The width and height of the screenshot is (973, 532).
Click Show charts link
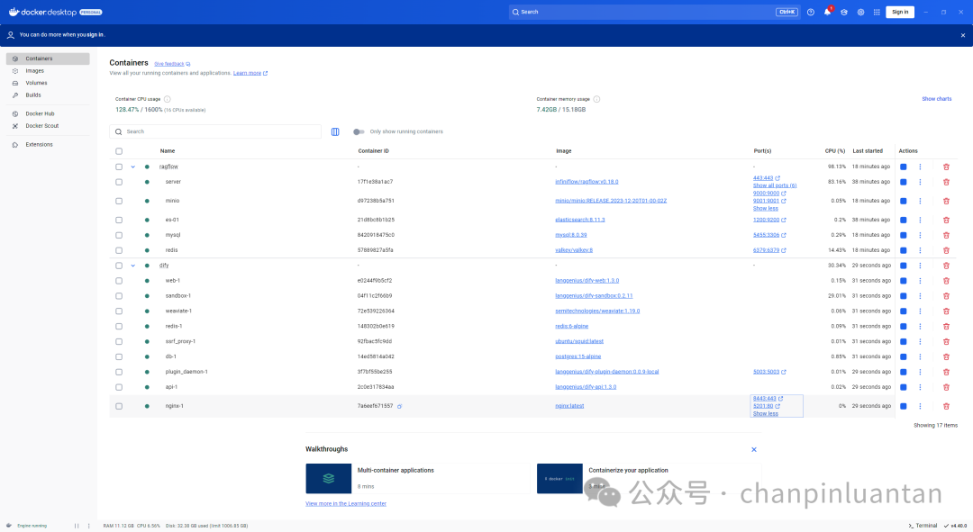coord(936,99)
